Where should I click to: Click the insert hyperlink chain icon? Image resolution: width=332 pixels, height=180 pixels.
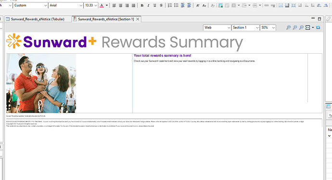click(267, 5)
